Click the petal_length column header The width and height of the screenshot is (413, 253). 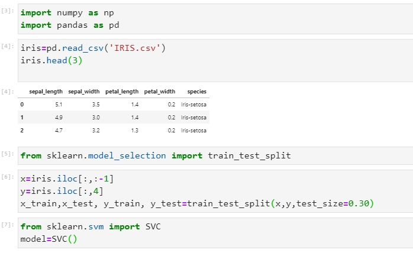(x=122, y=92)
